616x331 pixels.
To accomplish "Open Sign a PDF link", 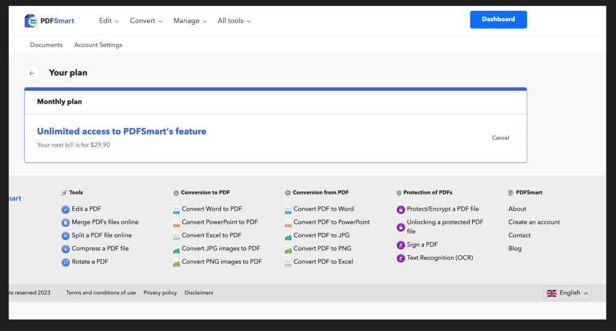I will (x=422, y=244).
